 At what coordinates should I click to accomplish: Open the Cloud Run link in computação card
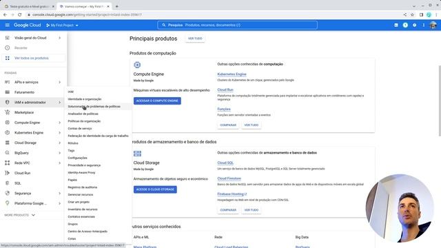tap(225, 90)
